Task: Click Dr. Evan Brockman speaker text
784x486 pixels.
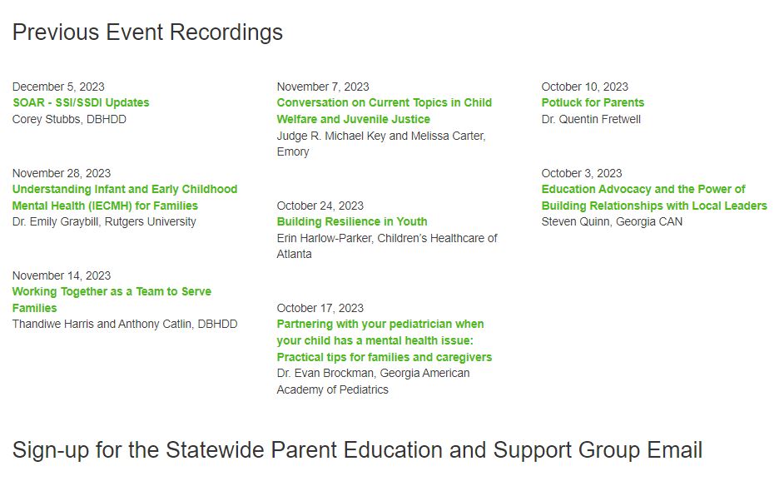Action: coord(373,373)
